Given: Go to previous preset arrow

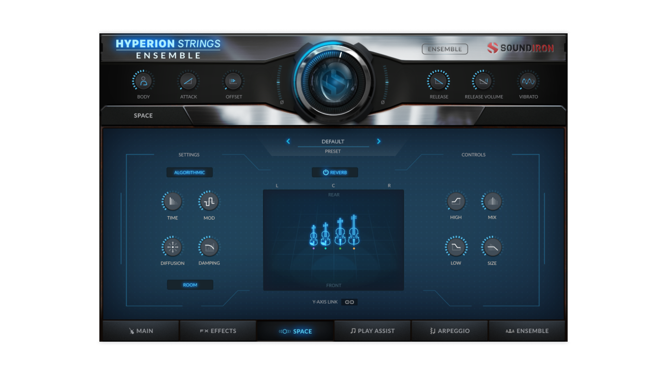Looking at the screenshot, I should (288, 141).
